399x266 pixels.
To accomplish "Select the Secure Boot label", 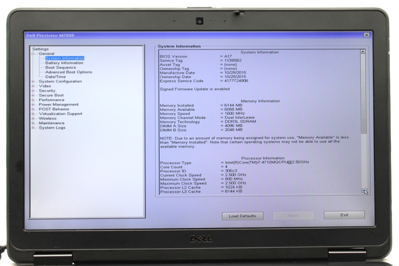I will tap(51, 95).
